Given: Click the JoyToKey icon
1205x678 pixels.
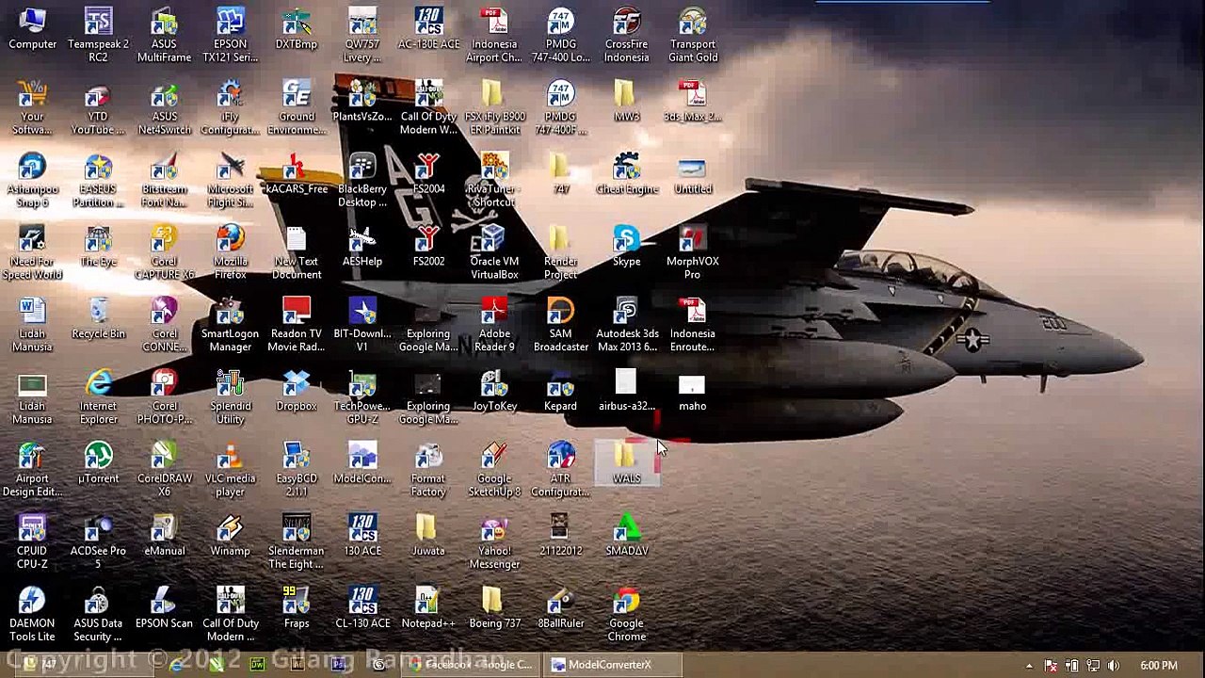Looking at the screenshot, I should tap(494, 392).
